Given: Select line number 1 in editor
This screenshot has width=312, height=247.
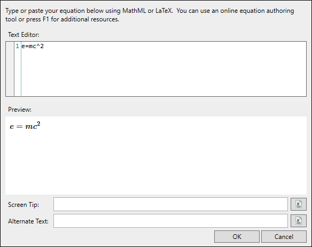Looking at the screenshot, I should tap(18, 46).
